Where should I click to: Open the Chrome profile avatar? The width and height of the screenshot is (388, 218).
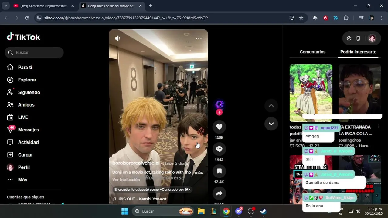371,18
